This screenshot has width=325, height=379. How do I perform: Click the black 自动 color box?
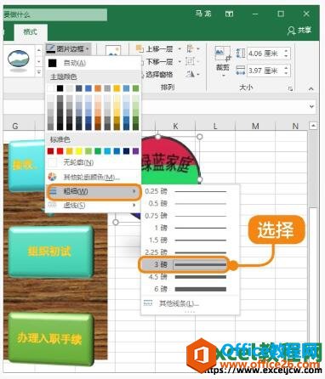tap(52, 63)
